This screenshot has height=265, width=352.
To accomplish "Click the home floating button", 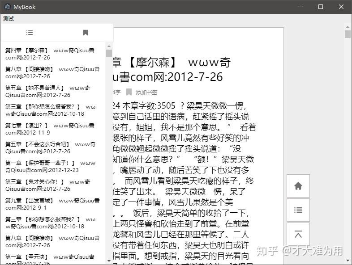I will coord(298,186).
